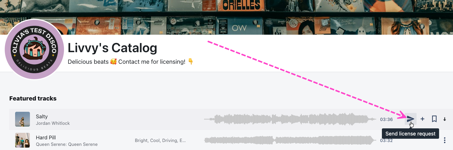The image size is (453, 150).
Task: Click the plus icon on Salty track
Action: click(x=422, y=119)
